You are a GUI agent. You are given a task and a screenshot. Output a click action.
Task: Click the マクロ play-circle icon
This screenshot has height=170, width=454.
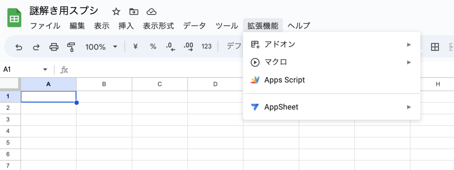pos(255,62)
